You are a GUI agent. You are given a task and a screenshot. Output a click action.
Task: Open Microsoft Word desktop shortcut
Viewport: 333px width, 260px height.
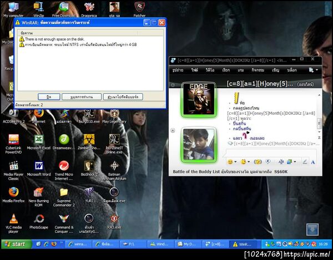click(x=39, y=169)
